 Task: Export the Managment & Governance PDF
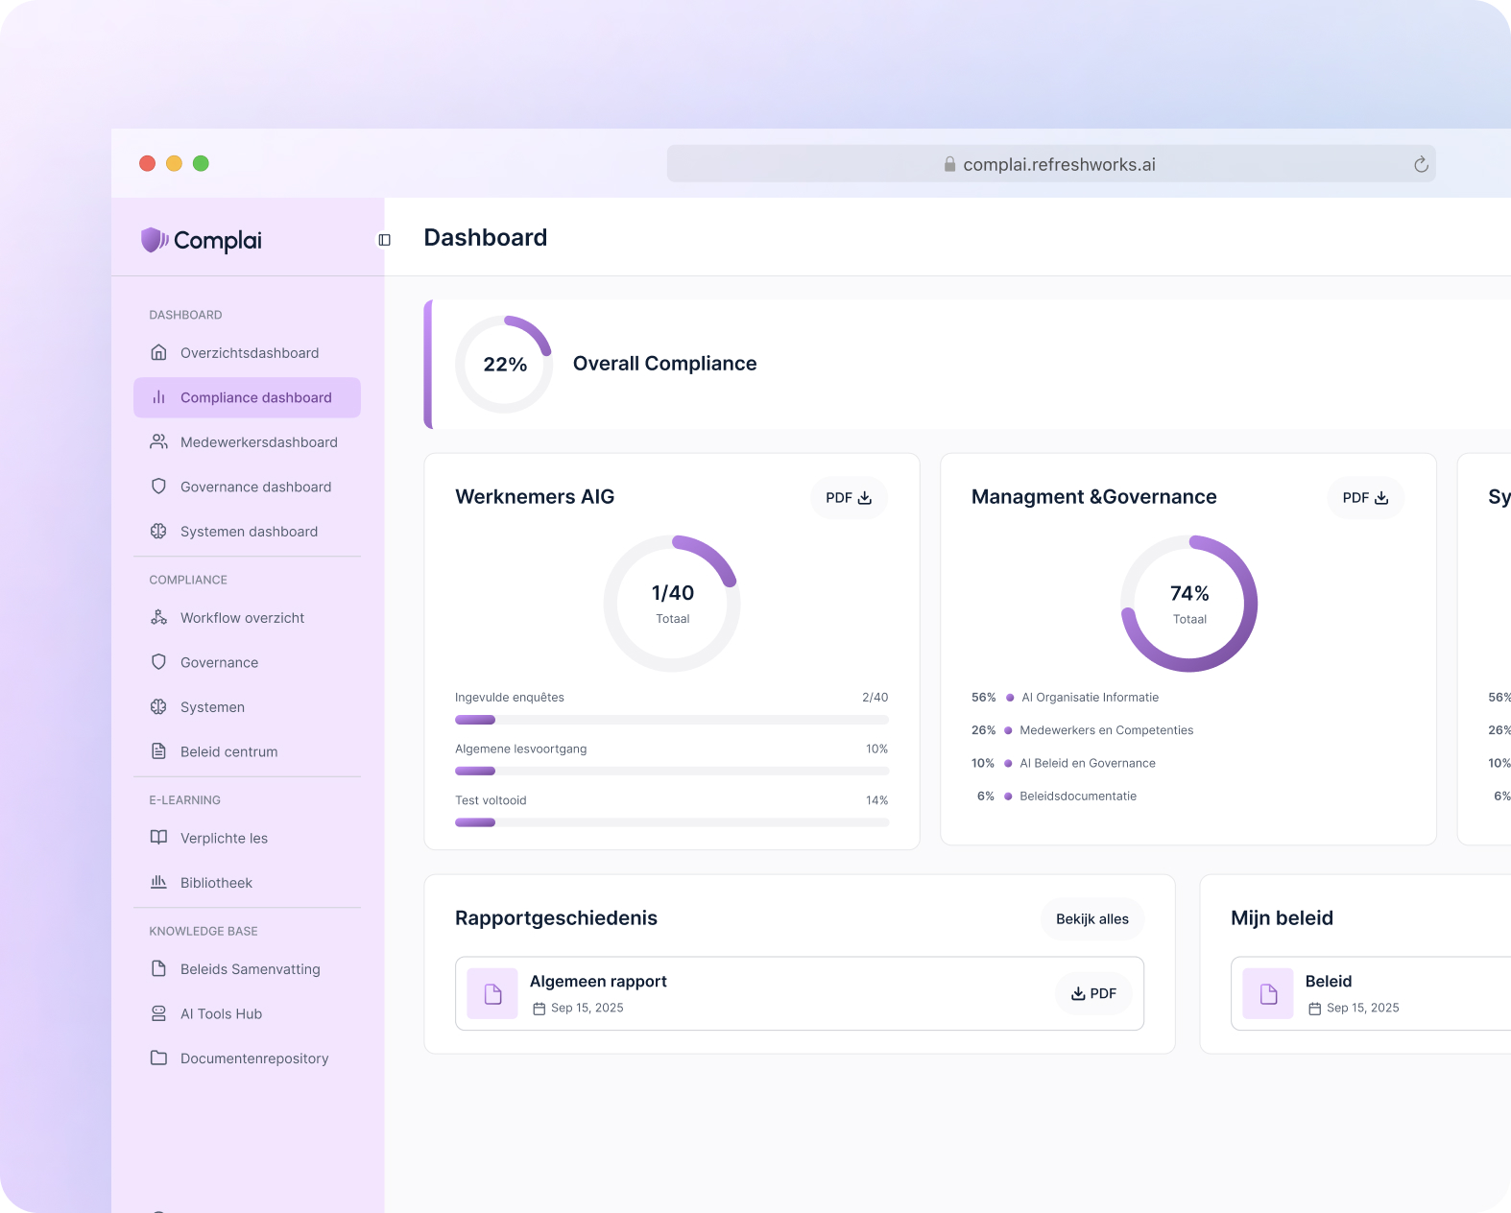[x=1365, y=498]
